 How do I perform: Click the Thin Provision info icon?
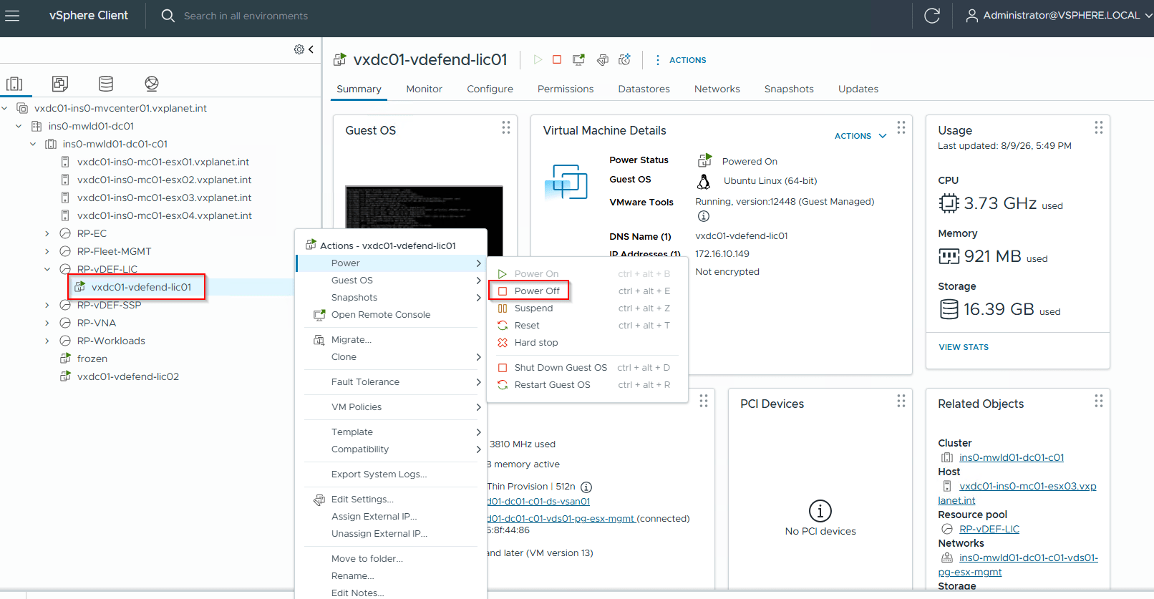[586, 487]
